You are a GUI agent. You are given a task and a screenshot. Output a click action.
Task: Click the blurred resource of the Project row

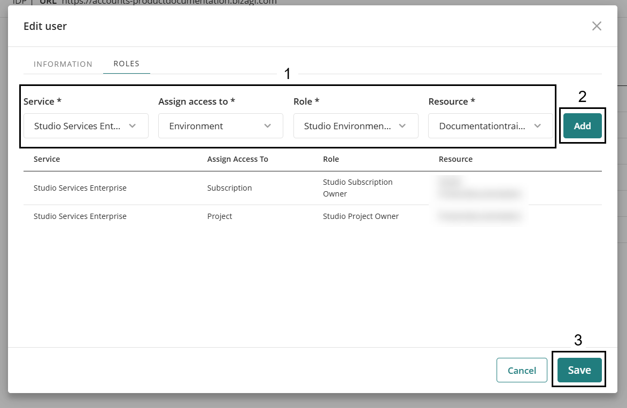click(x=479, y=216)
